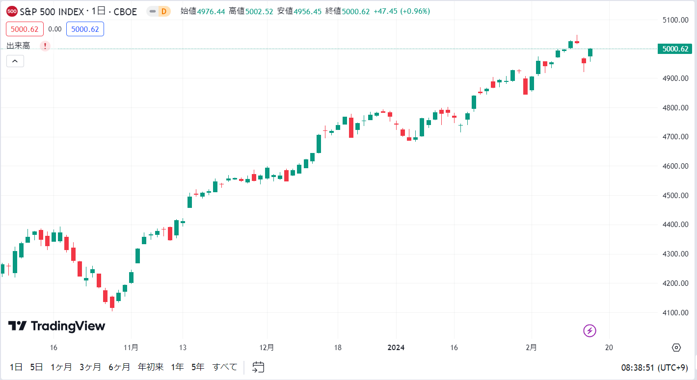The image size is (697, 380).
Task: Select the 5年 date range
Action: pyautogui.click(x=198, y=367)
